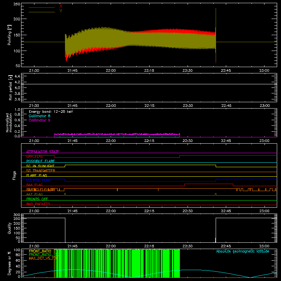Image resolution: width=281 pixels, height=281 pixels.
Task: Click the BAD_PACKETS flag label
Action: click(38, 204)
